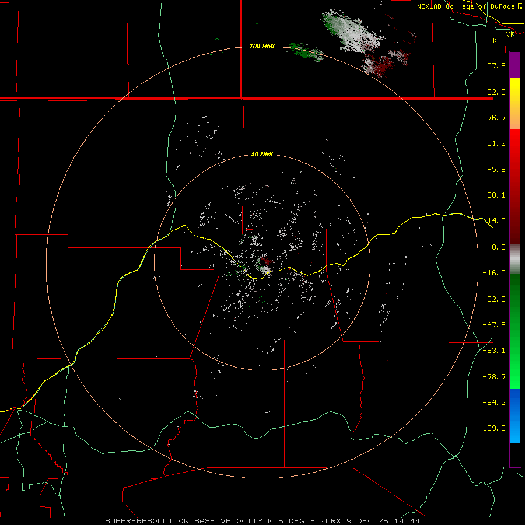Pick the yellow-orange segment of color bar
This screenshot has height=525, width=525.
point(515,104)
